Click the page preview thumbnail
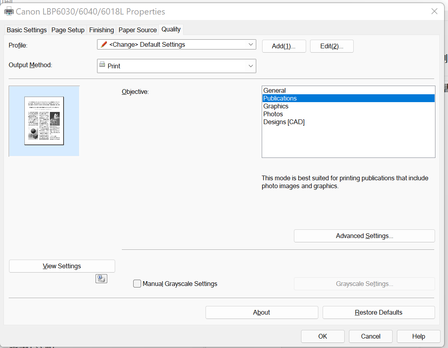 pos(44,121)
